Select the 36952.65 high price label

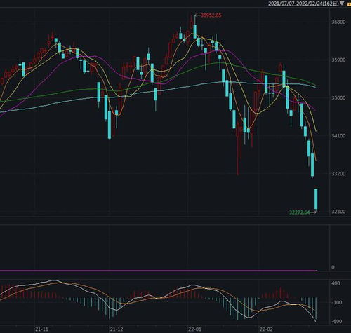[211, 15]
